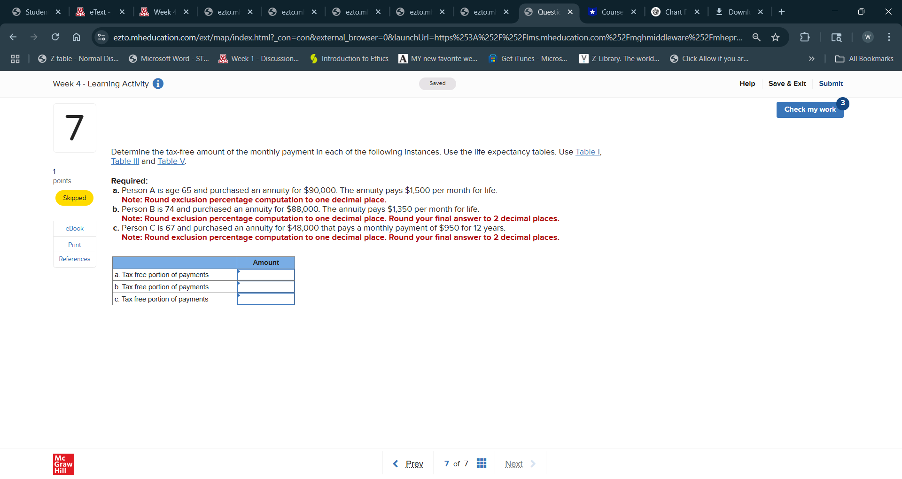The height and width of the screenshot is (479, 902).
Task: Open the tab search screen icon
Action: coord(836,37)
